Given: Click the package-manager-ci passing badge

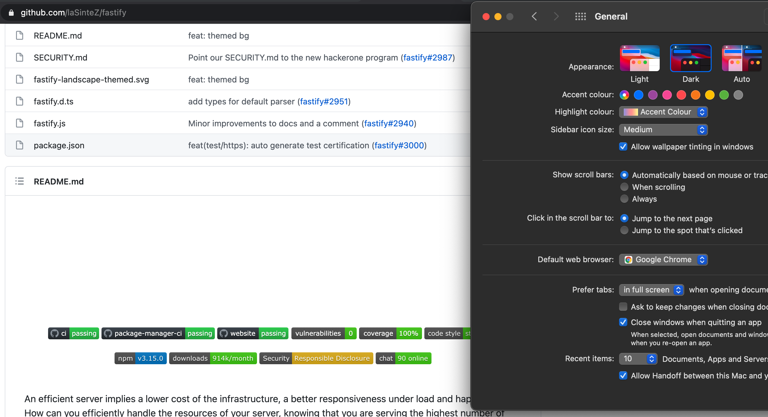Looking at the screenshot, I should (158, 333).
